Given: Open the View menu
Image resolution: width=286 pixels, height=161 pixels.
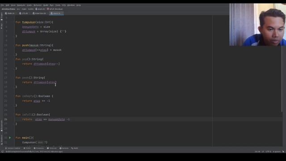Looking at the screenshot, I should [13, 5].
